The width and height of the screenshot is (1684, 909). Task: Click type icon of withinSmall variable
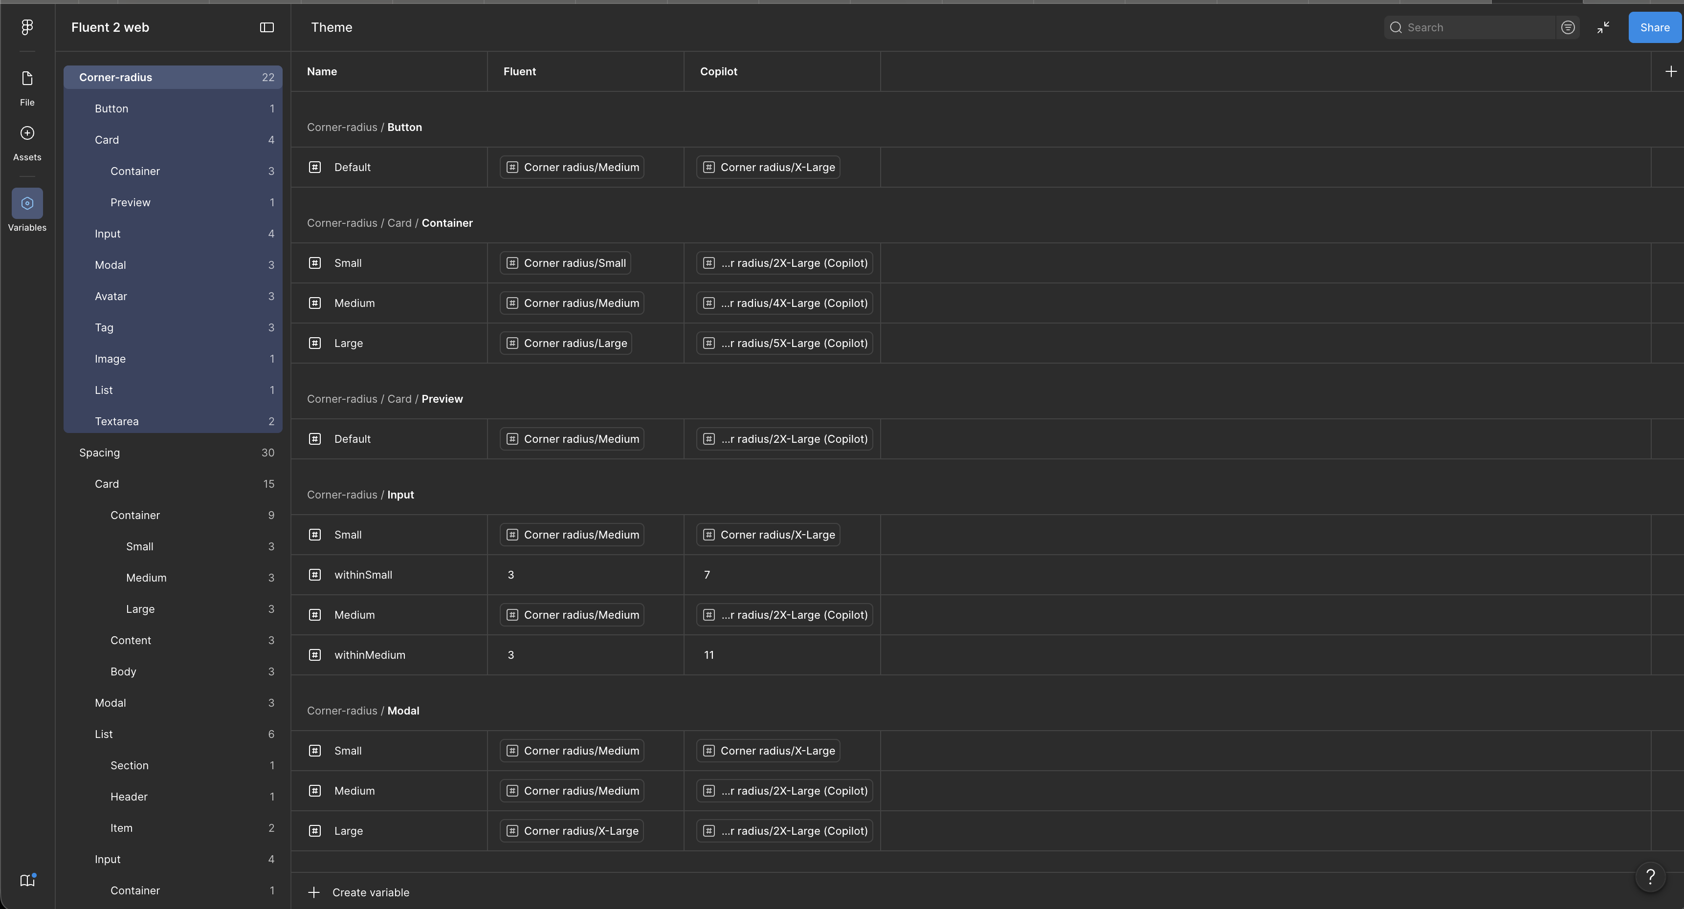click(314, 574)
